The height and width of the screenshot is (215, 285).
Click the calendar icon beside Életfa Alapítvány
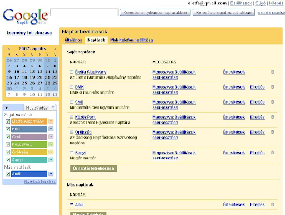click(x=72, y=72)
